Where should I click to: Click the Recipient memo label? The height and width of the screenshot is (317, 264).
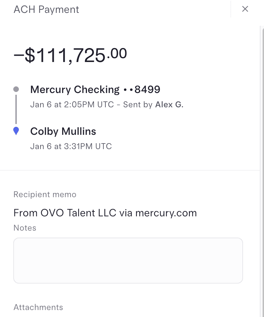[x=45, y=194]
